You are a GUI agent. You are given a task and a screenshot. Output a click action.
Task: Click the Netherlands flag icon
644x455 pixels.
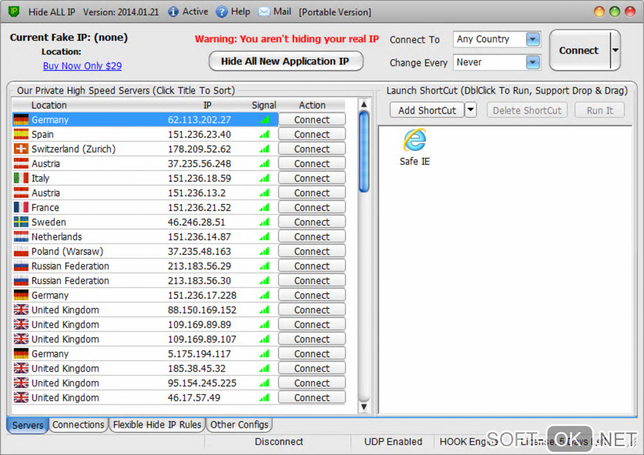click(21, 237)
